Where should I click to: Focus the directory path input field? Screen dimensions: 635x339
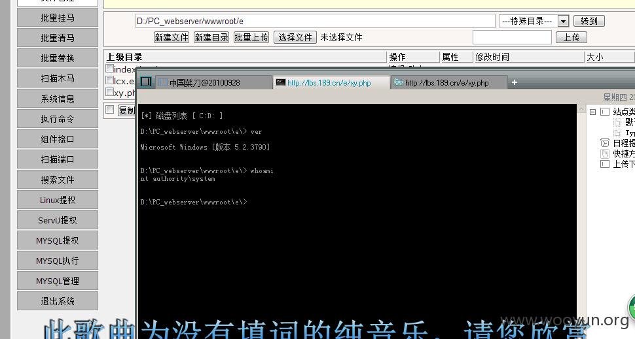tap(315, 21)
